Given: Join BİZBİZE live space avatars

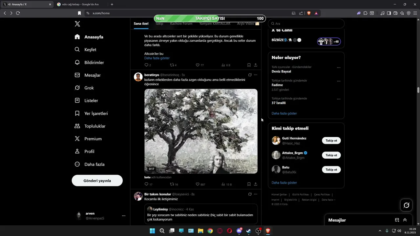Looking at the screenshot, I should click(x=329, y=42).
